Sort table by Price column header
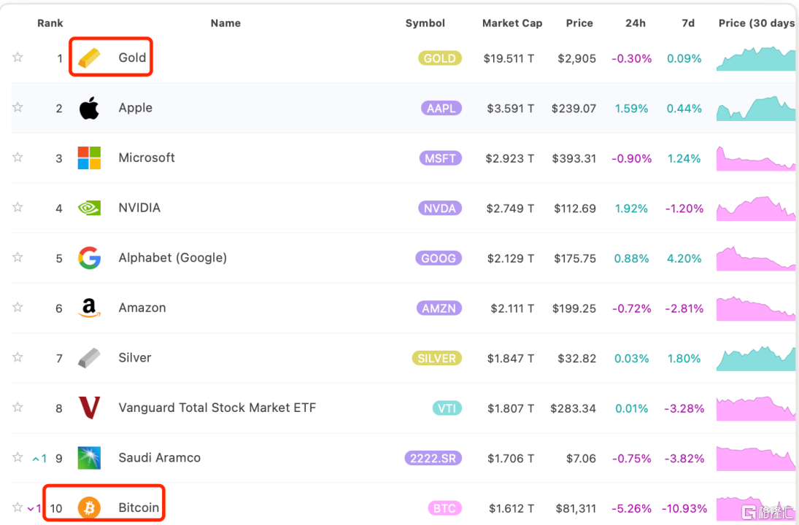This screenshot has width=799, height=525. point(579,23)
